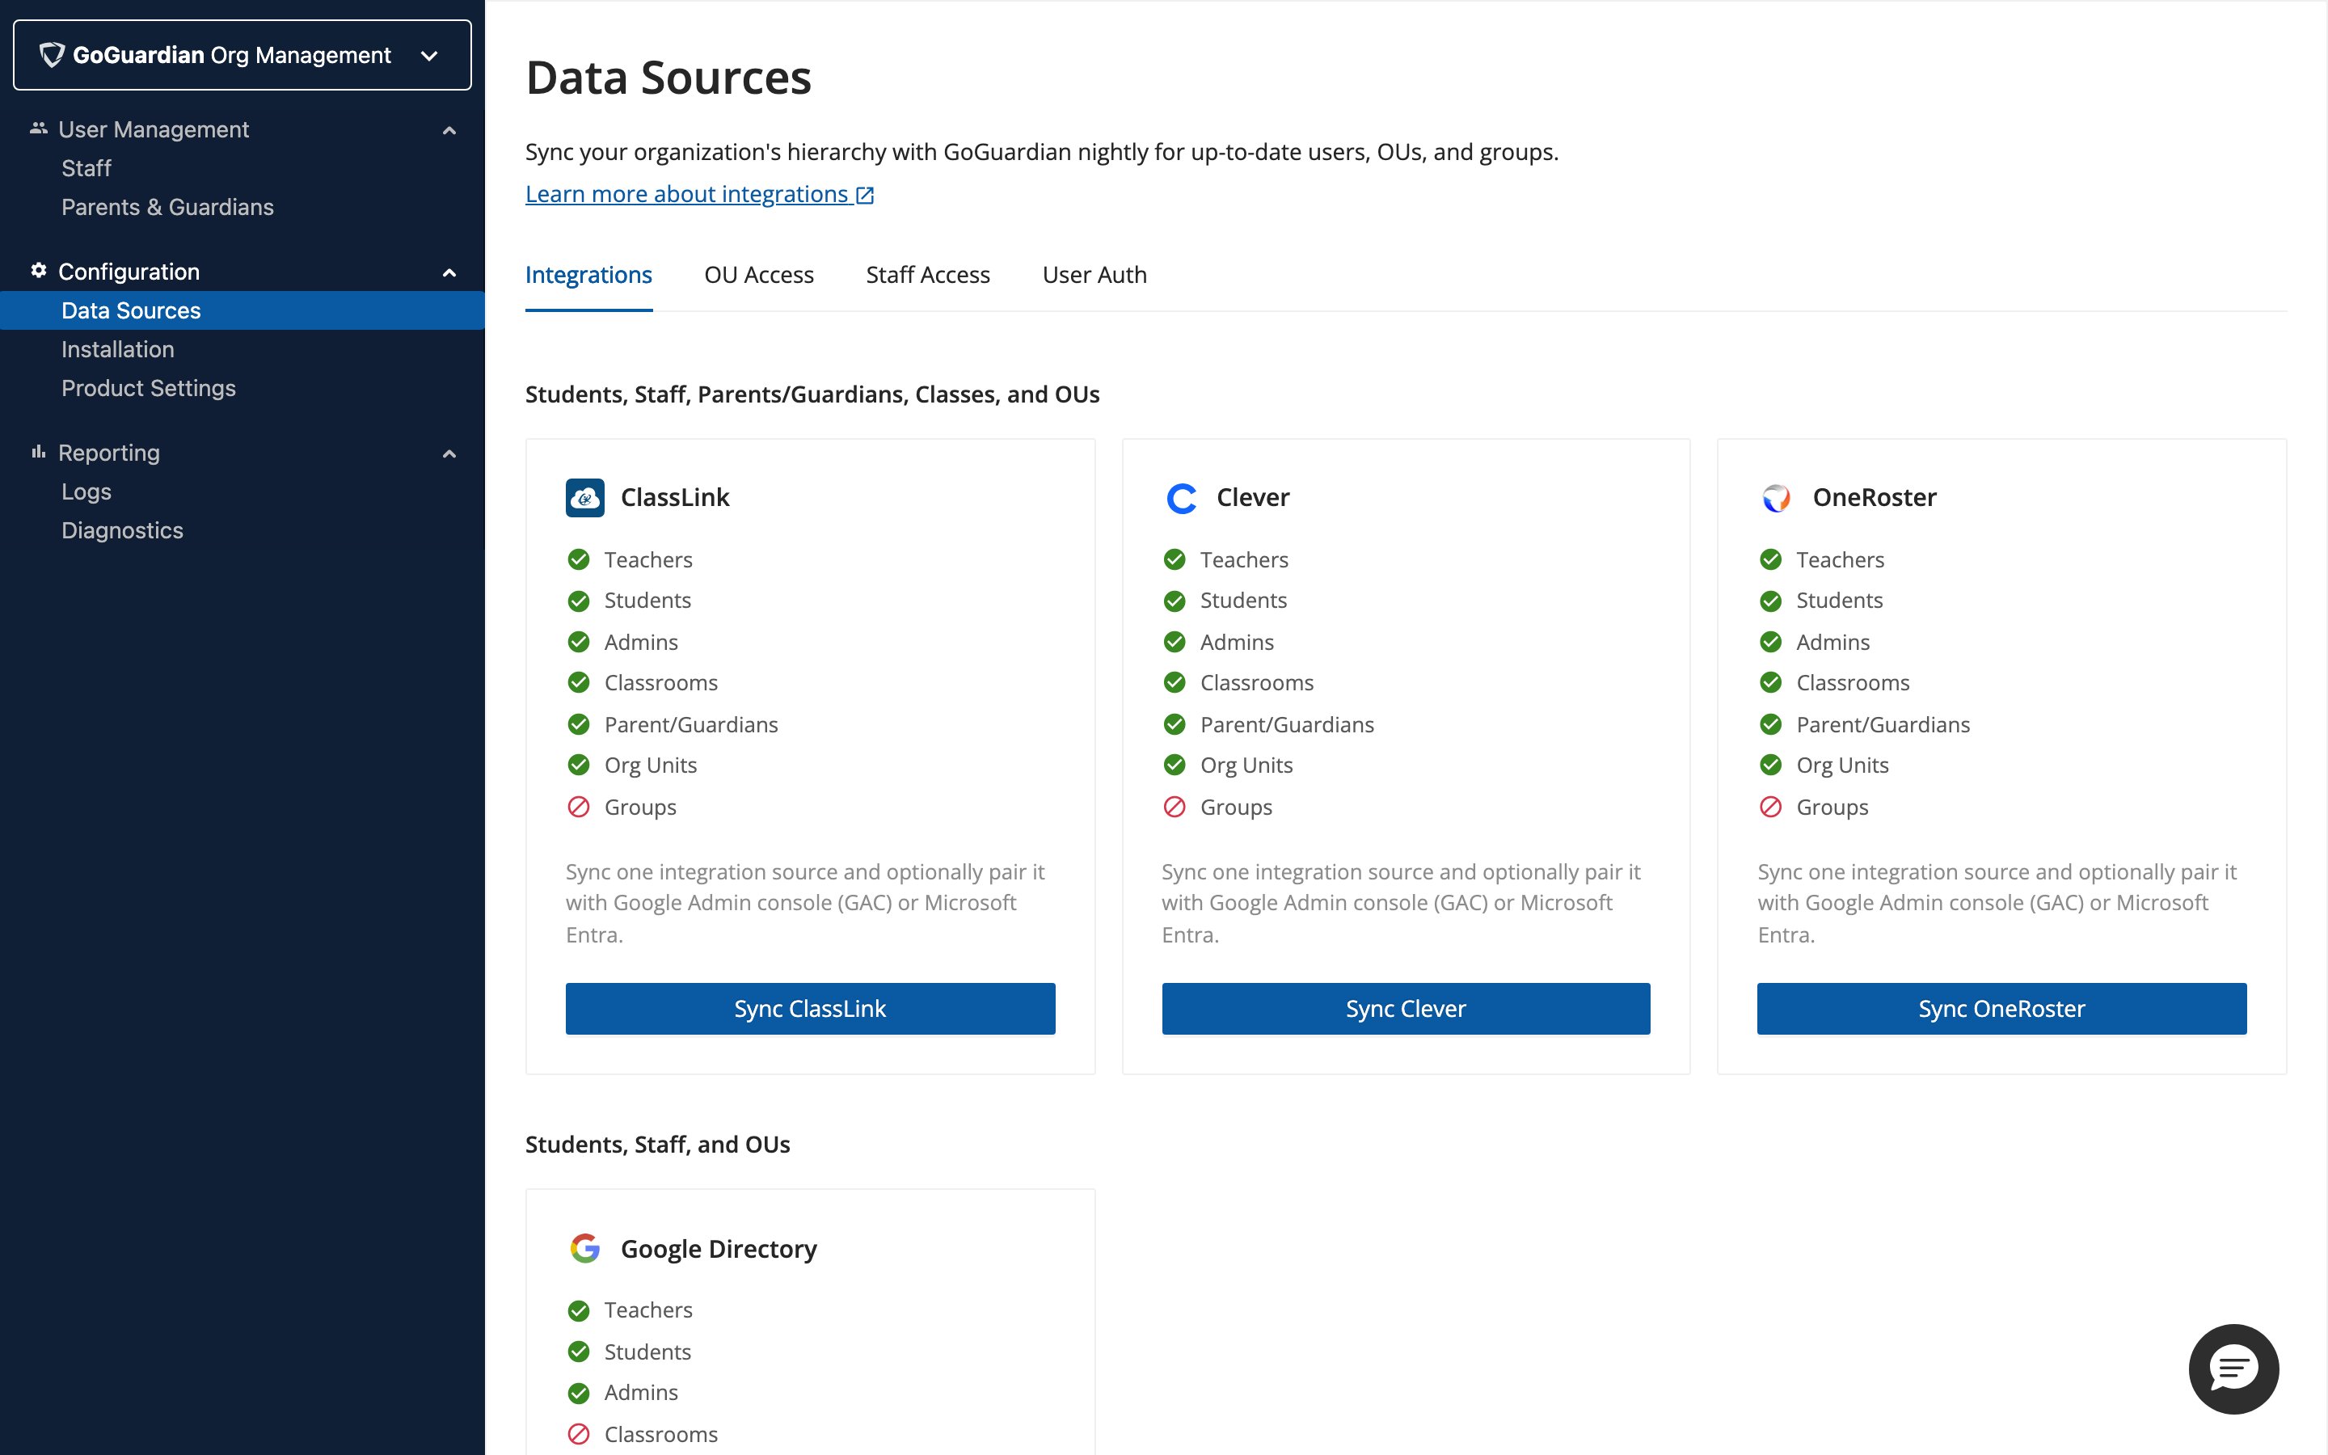This screenshot has width=2328, height=1455.
Task: Click the User Management section label
Action: (x=154, y=130)
